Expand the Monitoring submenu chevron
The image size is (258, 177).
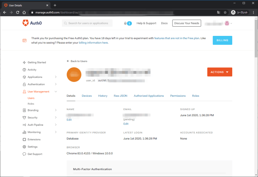pos(56,132)
